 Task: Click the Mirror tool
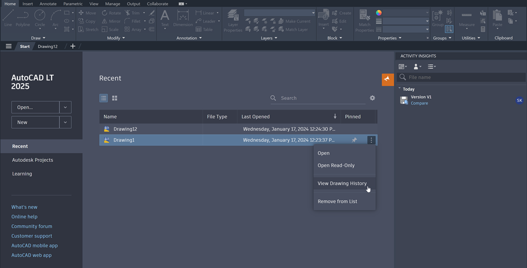111,21
